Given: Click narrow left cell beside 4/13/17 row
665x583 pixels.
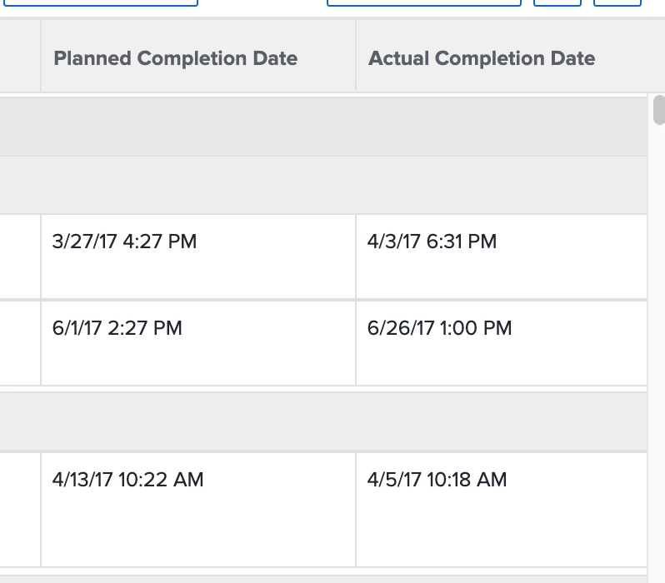Looking at the screenshot, I should (x=20, y=510).
